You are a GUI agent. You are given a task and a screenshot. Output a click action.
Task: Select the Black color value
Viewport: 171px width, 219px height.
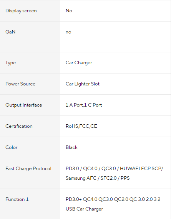click(71, 147)
